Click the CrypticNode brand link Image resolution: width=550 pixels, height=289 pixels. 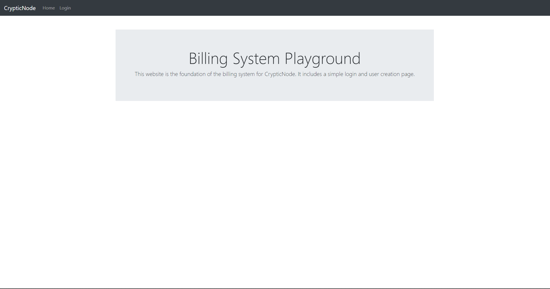tap(19, 8)
